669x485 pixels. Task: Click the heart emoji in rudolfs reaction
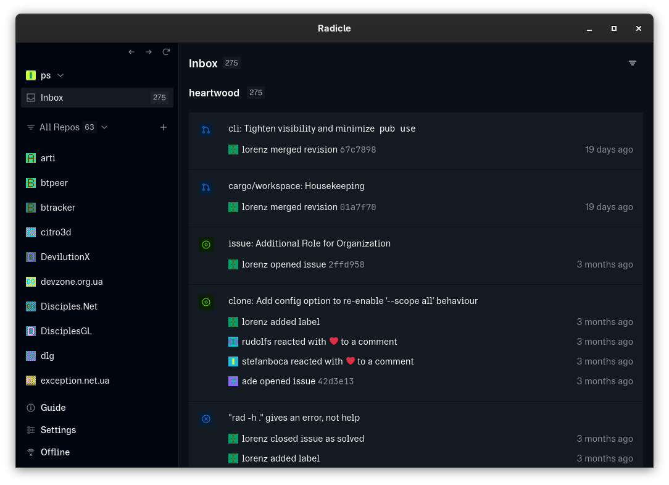334,341
